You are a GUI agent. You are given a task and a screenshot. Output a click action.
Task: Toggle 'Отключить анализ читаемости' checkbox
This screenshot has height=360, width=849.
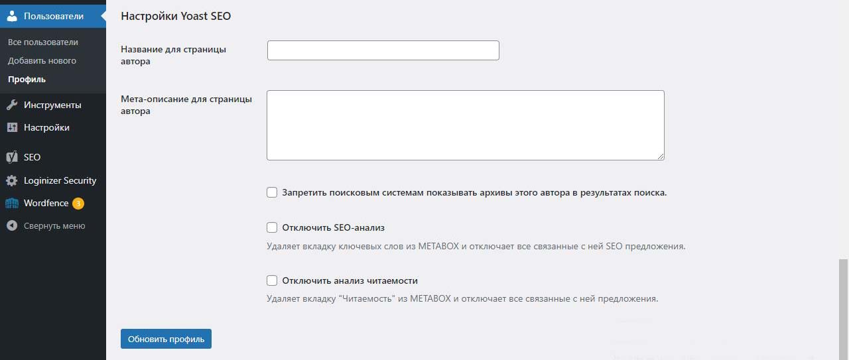272,280
